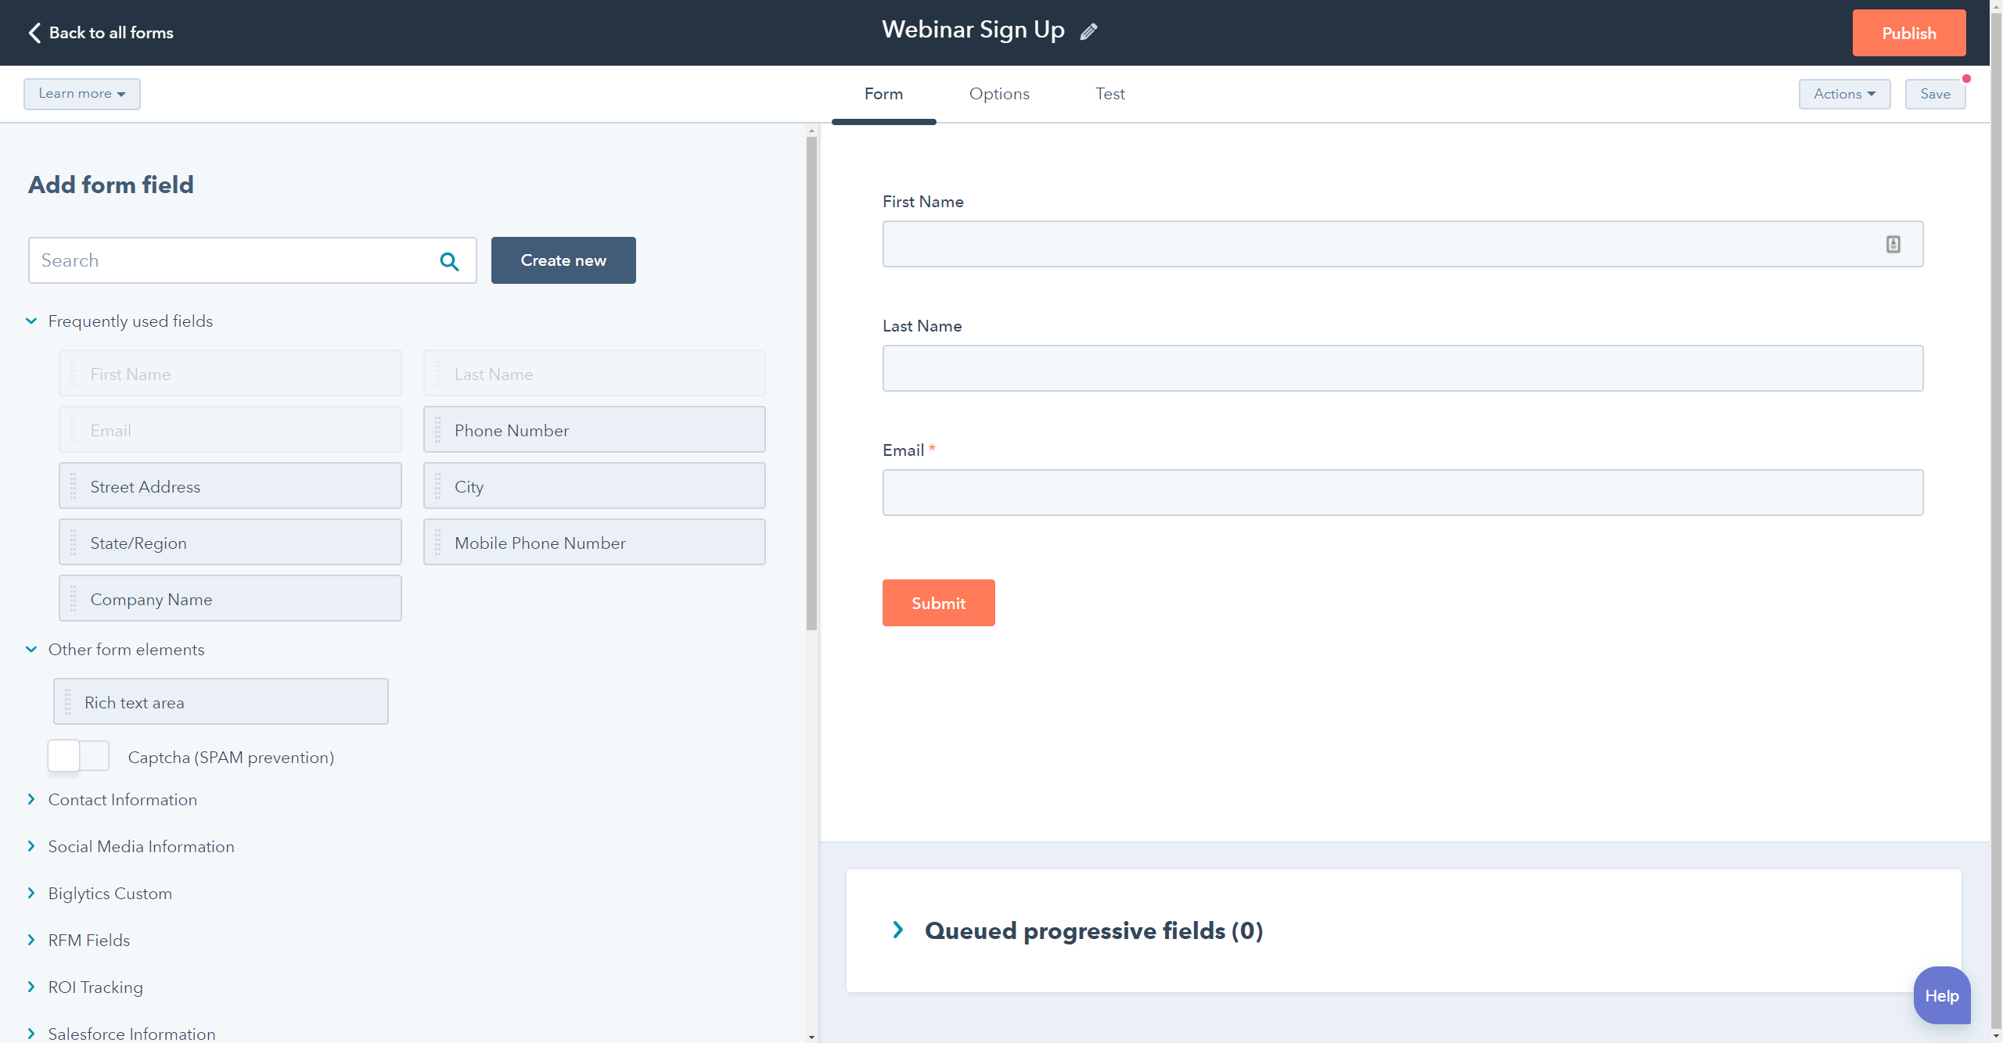2003x1043 pixels.
Task: Grab the drag handle on the Company Name tile
Action: click(73, 598)
